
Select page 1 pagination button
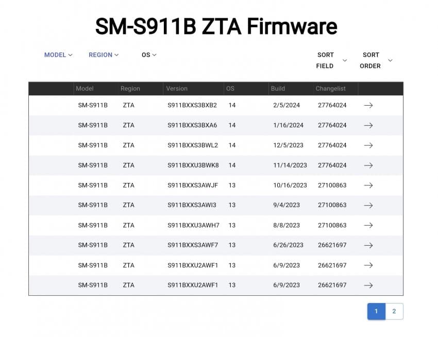click(376, 311)
